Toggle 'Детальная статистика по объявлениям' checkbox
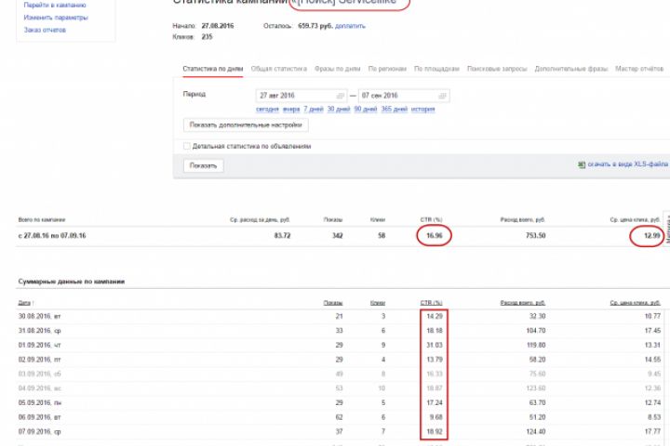670x446 pixels. pyautogui.click(x=187, y=147)
